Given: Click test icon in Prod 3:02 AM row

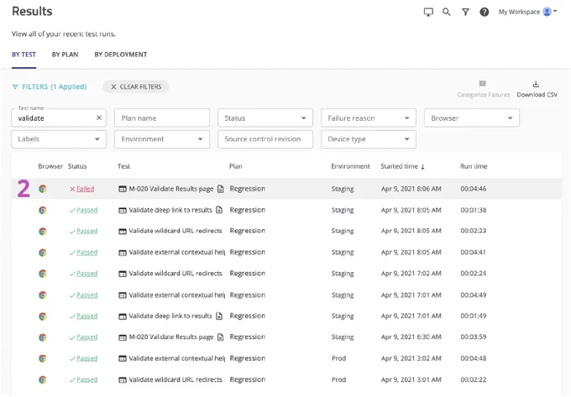Looking at the screenshot, I should [x=123, y=358].
